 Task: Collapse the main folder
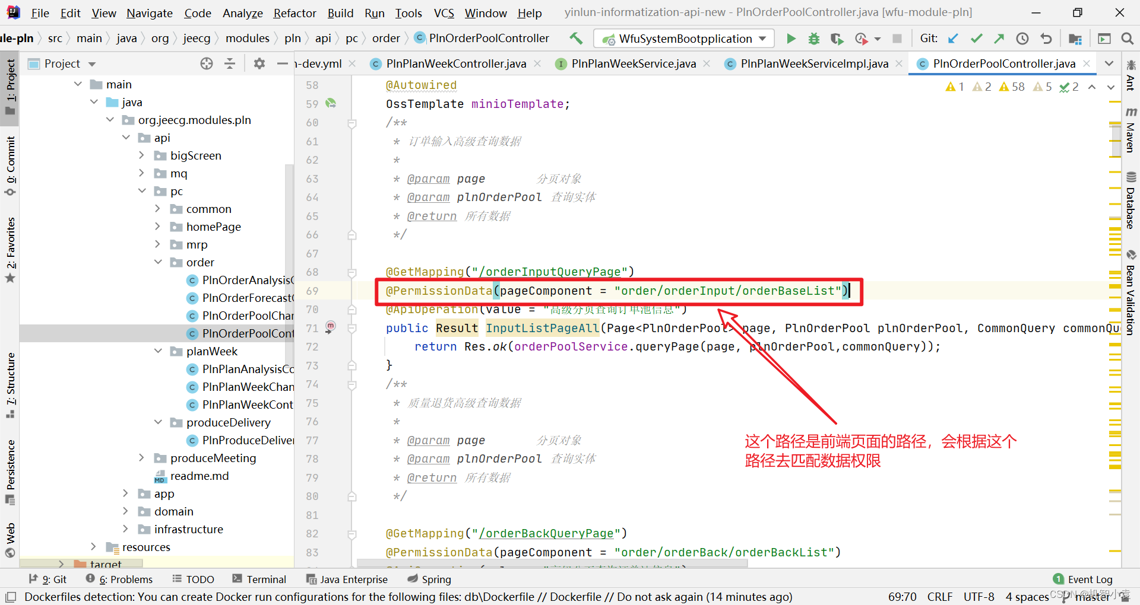click(78, 84)
